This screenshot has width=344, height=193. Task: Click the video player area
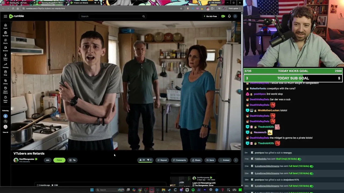click(126, 86)
